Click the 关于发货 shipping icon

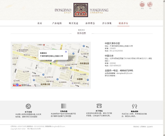[28, 106]
